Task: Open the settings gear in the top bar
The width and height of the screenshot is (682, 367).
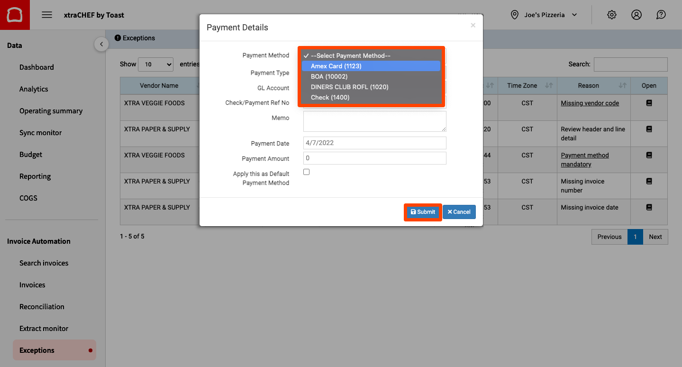Action: (611, 15)
